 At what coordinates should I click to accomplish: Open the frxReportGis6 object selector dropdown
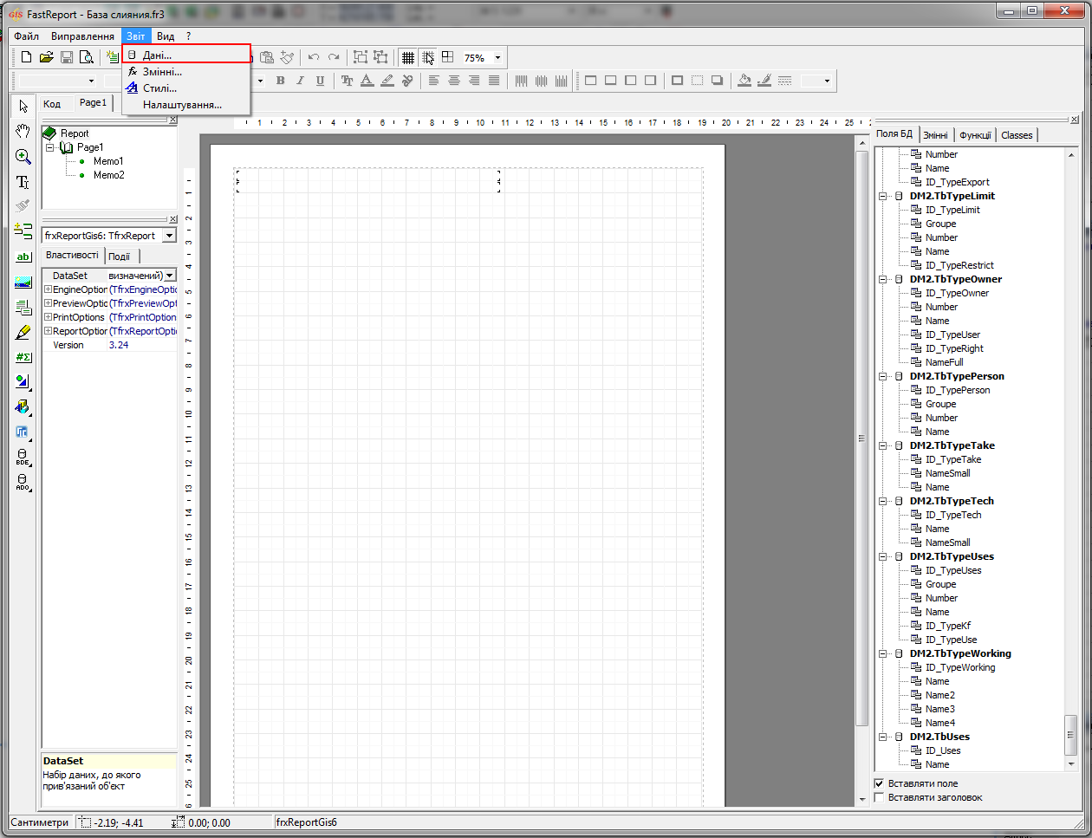point(169,236)
